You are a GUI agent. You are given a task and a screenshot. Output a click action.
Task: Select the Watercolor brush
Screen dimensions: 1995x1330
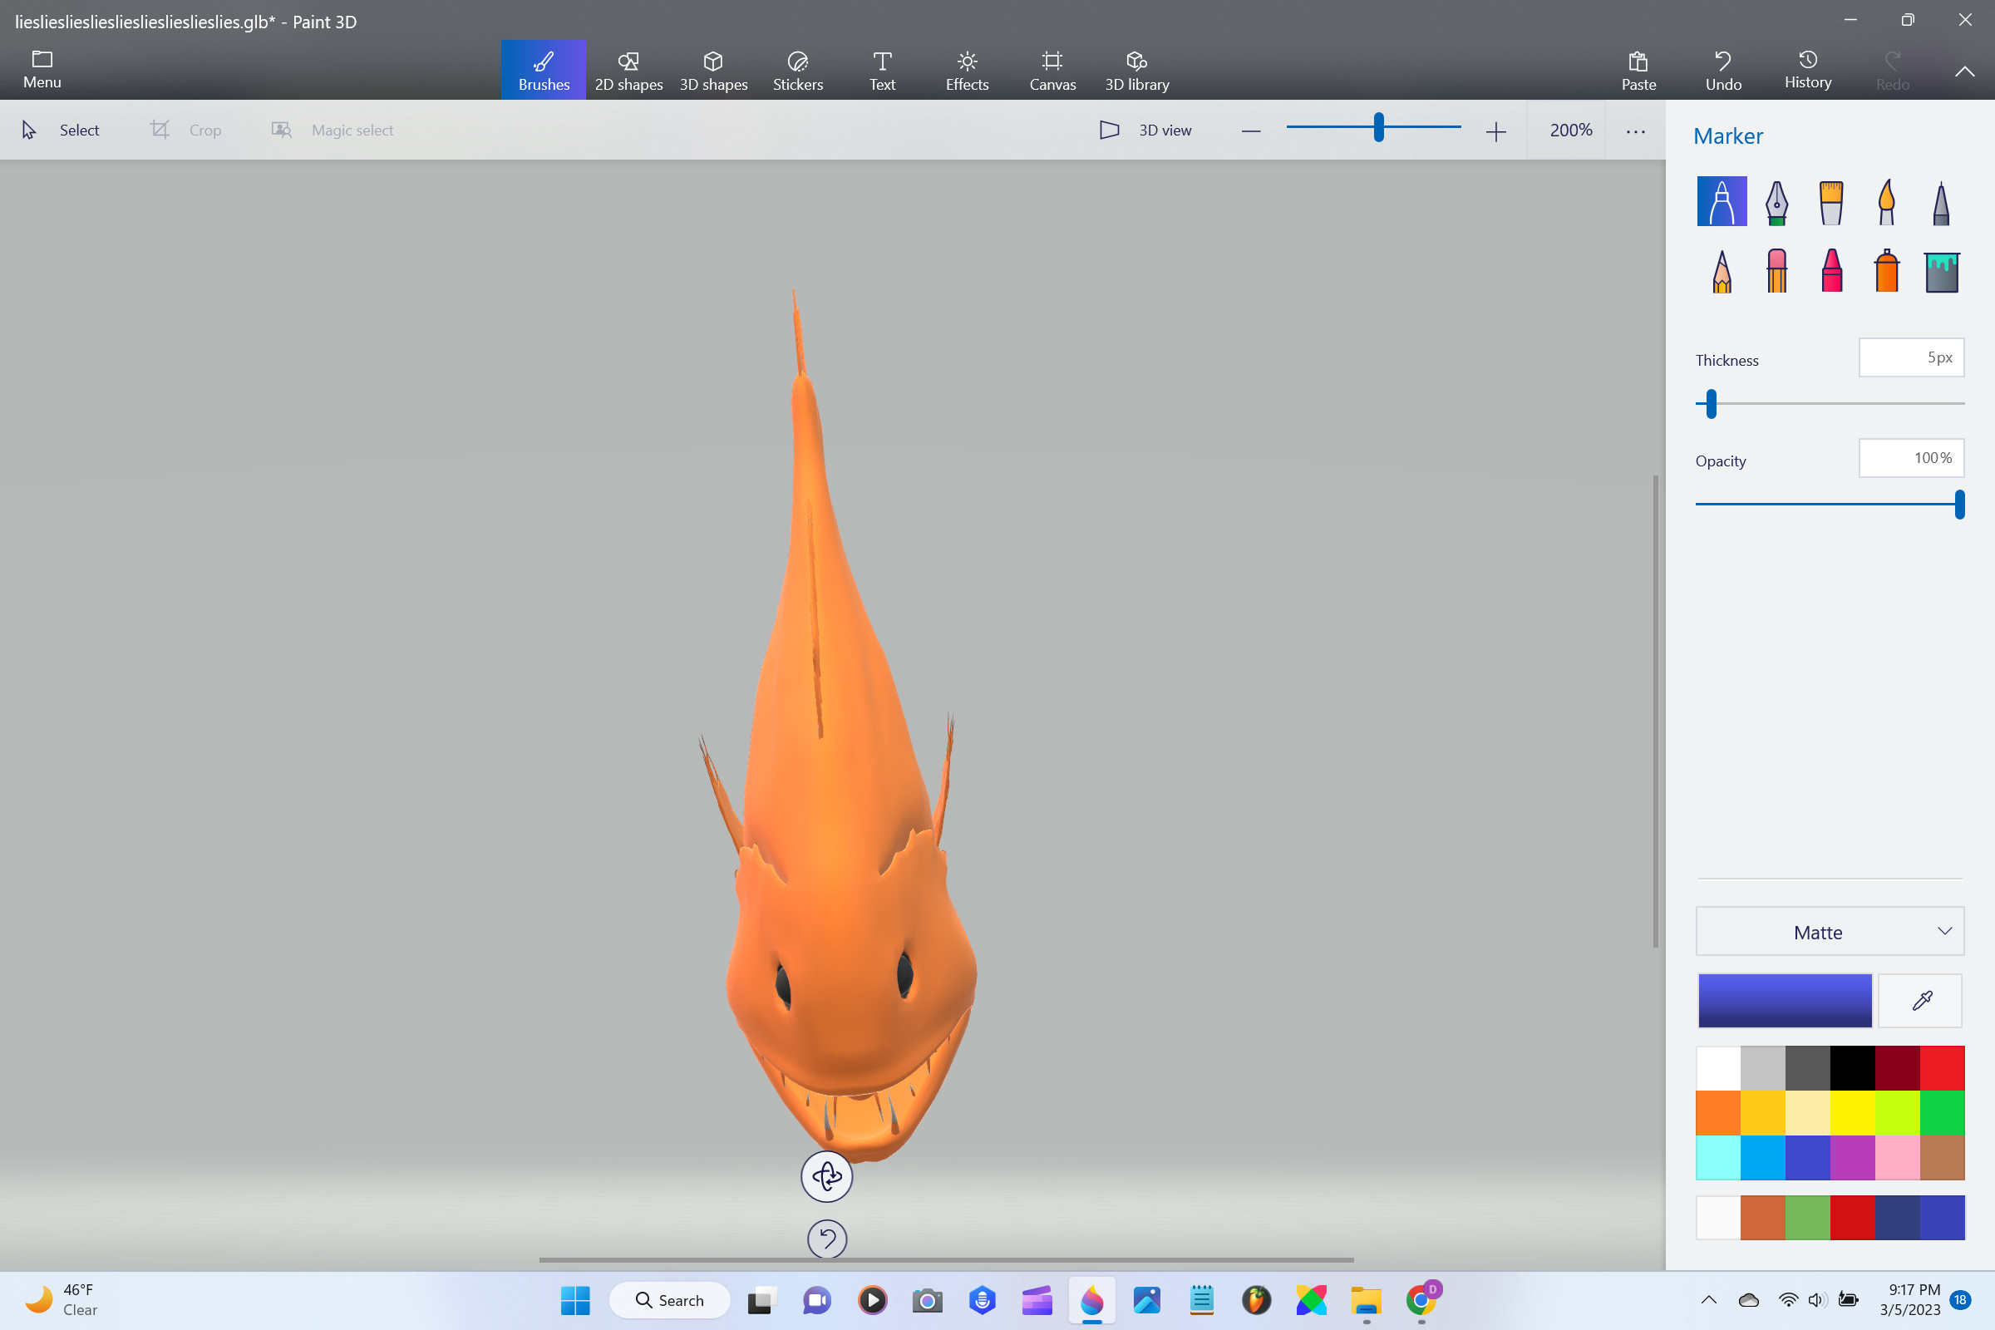pos(1886,201)
